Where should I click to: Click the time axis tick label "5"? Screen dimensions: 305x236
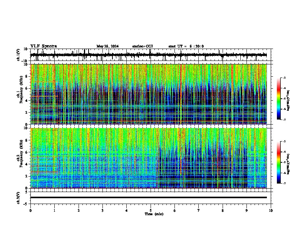(151, 211)
